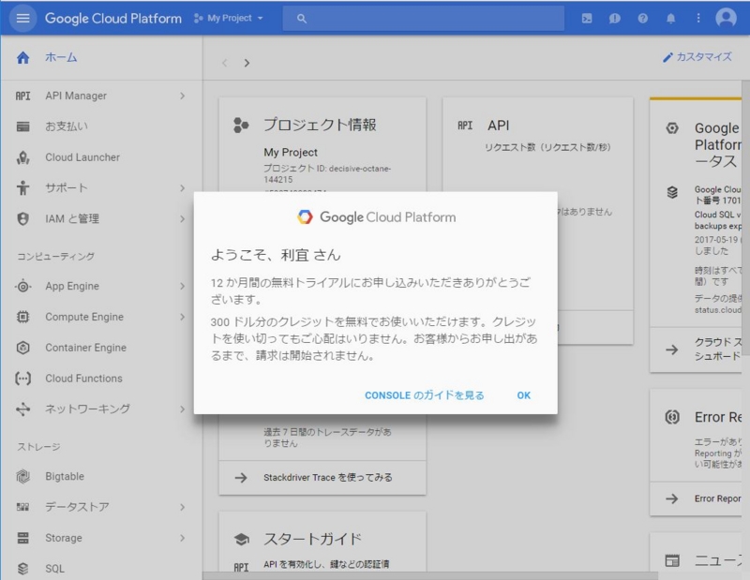Image resolution: width=750 pixels, height=580 pixels.
Task: Expand the Storage submenu chevron
Action: [x=182, y=538]
